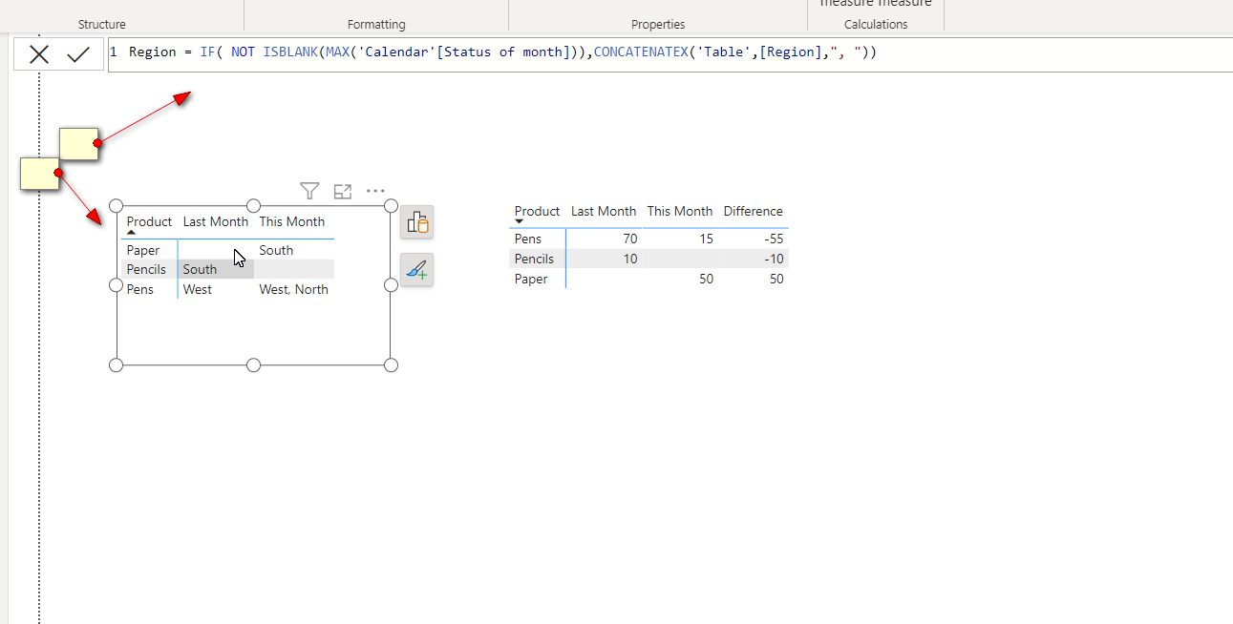The height and width of the screenshot is (624, 1233).
Task: Click This Month header in the Difference table
Action: pyautogui.click(x=680, y=211)
